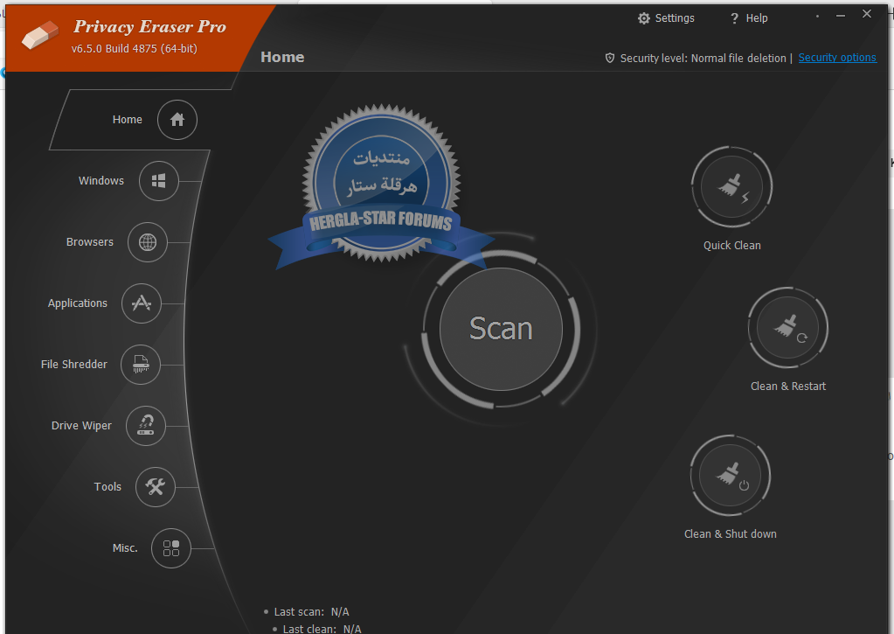Go to the Tools label tab
The image size is (894, 634).
point(107,487)
